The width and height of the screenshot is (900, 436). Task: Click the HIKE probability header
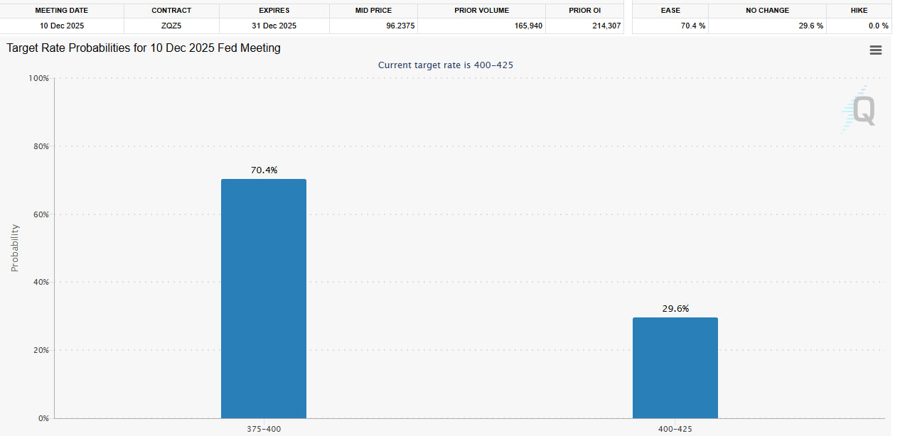point(859,11)
